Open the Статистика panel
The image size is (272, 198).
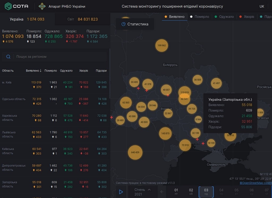(x=135, y=24)
